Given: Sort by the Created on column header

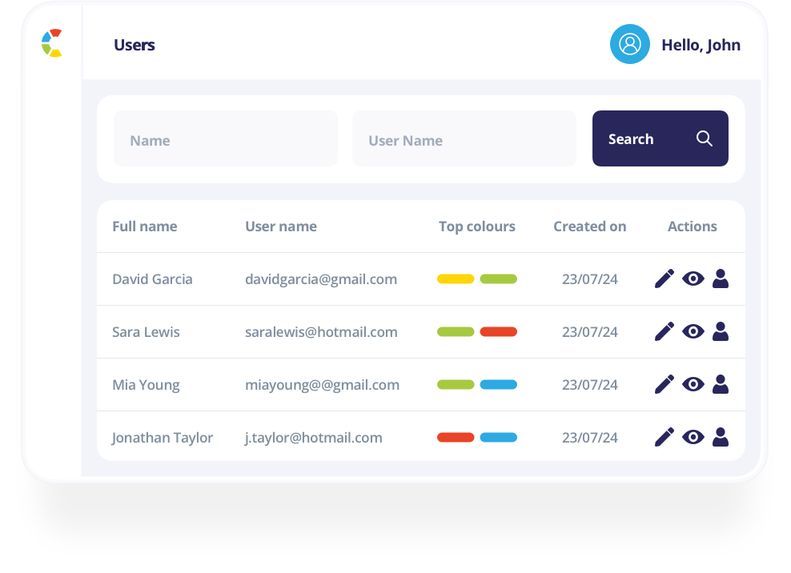Looking at the screenshot, I should (589, 226).
